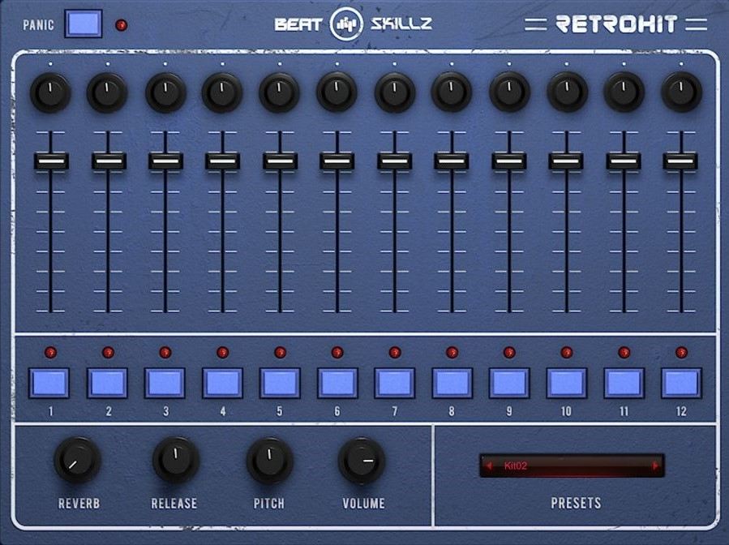
Task: Click the top knob above channel 4
Action: point(222,92)
